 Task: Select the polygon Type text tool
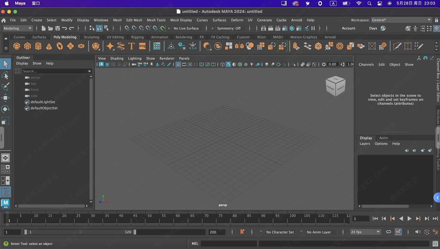pos(132,46)
